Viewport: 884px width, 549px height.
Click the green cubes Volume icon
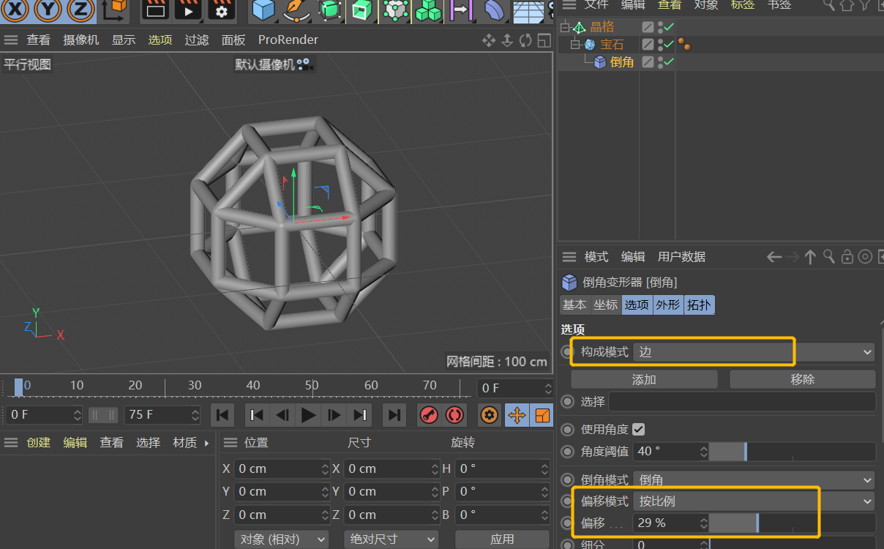coord(428,10)
